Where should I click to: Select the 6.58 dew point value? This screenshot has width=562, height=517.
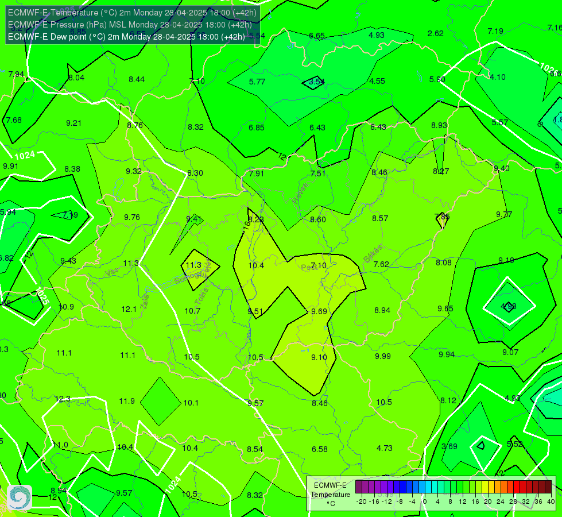pyautogui.click(x=320, y=449)
